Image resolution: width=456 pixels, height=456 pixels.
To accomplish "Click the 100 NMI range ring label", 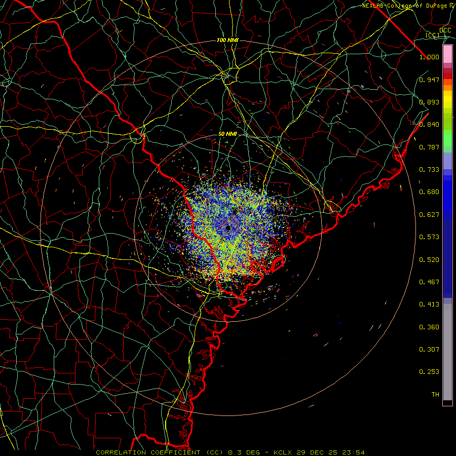I will coord(227,40).
